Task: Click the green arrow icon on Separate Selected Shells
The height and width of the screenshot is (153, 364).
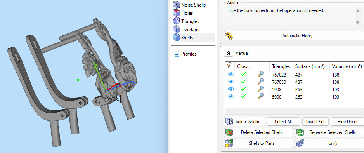Action: [x=300, y=132]
